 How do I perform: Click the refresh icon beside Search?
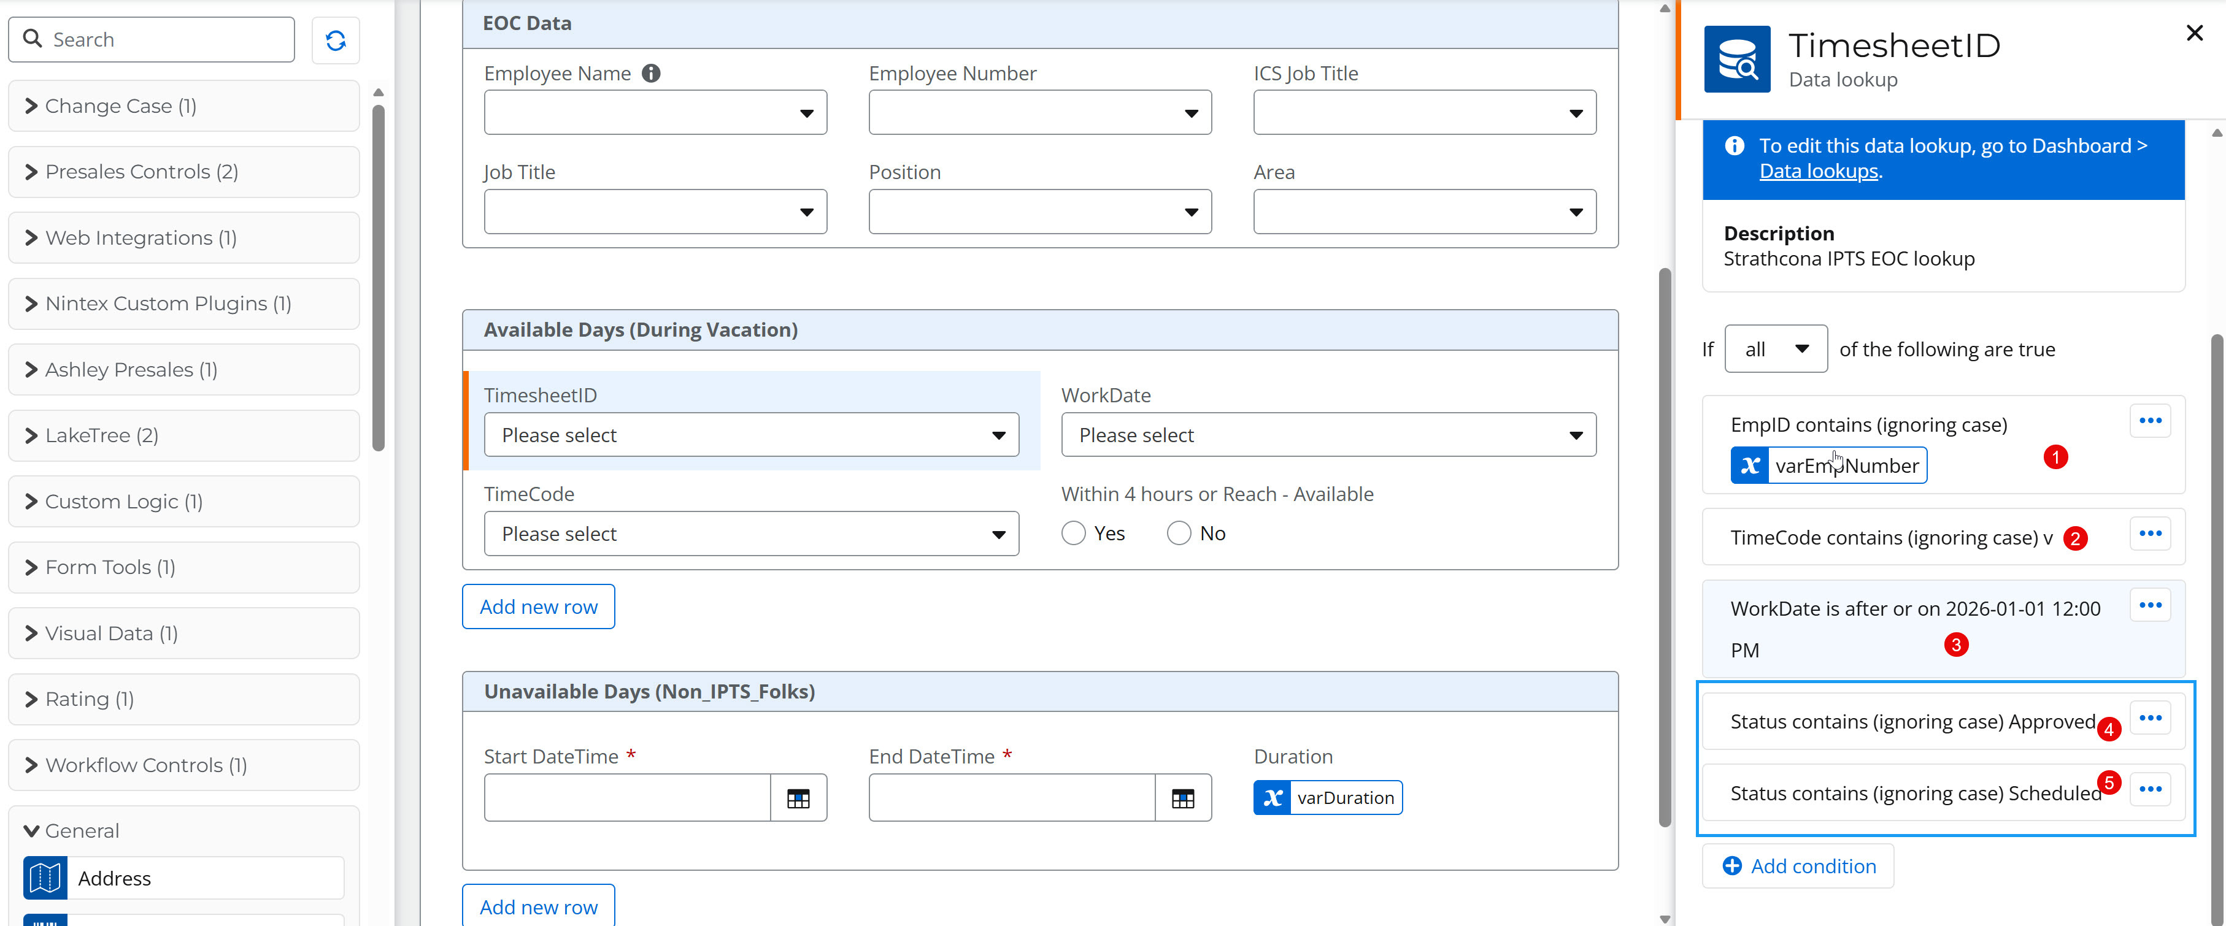335,40
